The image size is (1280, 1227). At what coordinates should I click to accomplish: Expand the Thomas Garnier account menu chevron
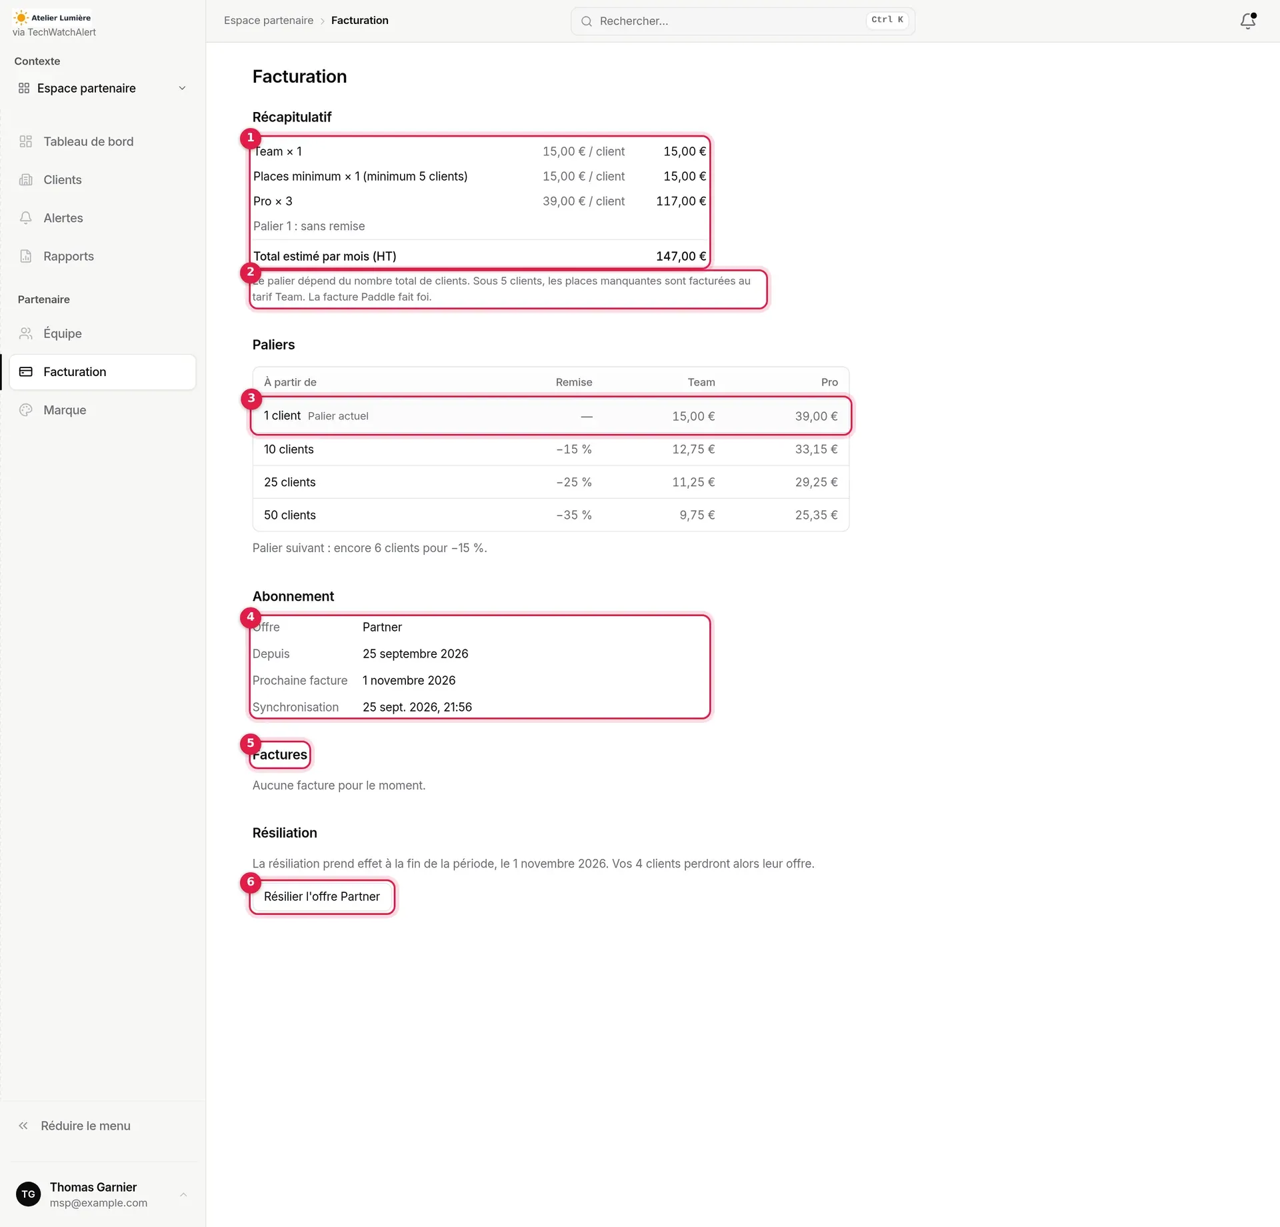(183, 1194)
